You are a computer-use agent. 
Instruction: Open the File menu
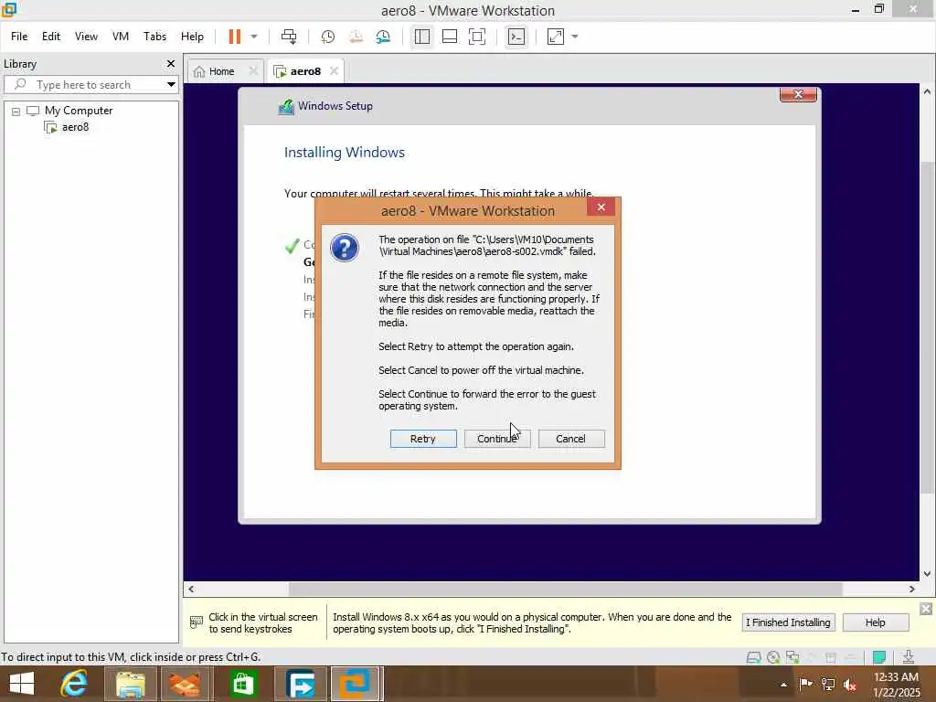click(x=19, y=37)
